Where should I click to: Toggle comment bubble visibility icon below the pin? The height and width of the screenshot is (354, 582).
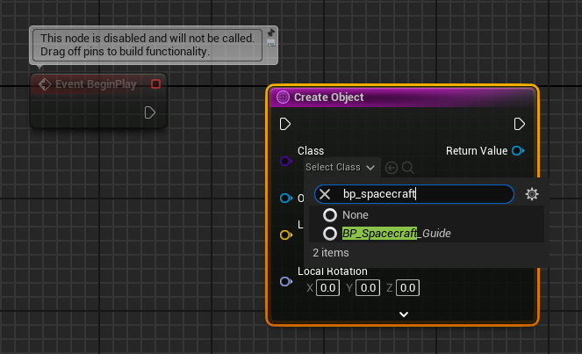click(272, 43)
